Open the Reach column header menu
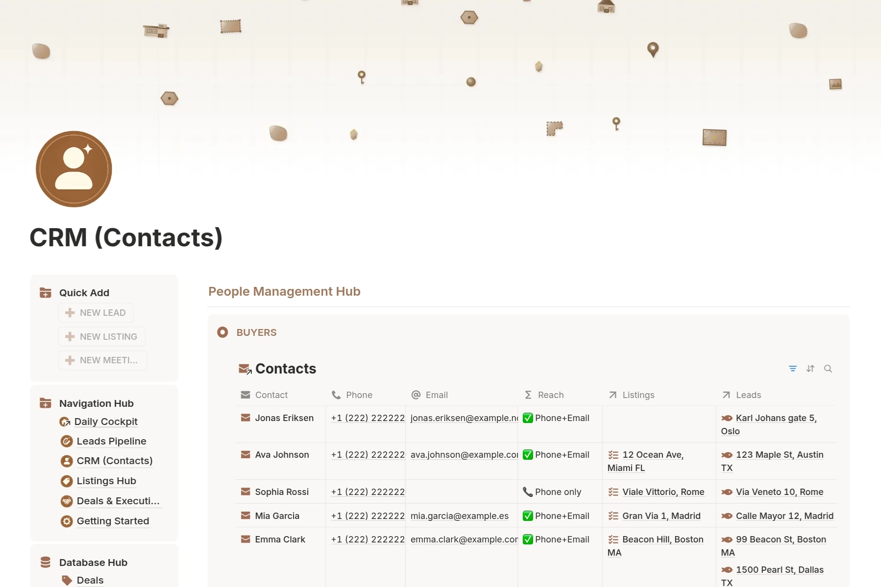Screen dimensions: 881x587 pos(550,395)
